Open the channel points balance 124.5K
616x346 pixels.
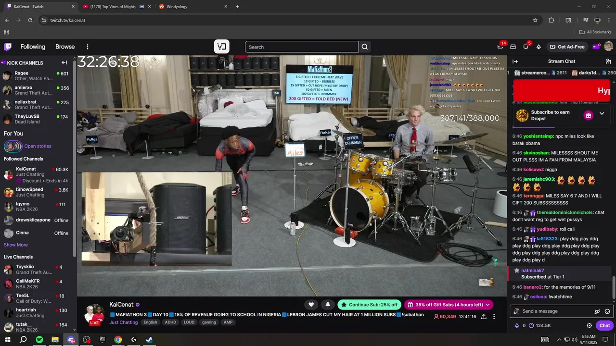click(540, 325)
